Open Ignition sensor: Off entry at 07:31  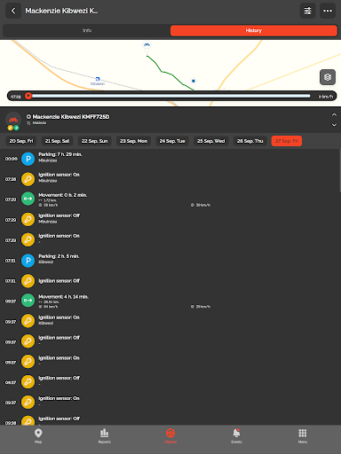coord(170,281)
